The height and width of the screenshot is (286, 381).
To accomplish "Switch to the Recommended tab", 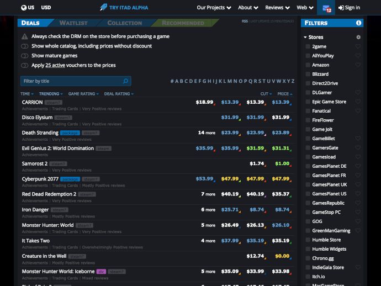I will [x=183, y=23].
